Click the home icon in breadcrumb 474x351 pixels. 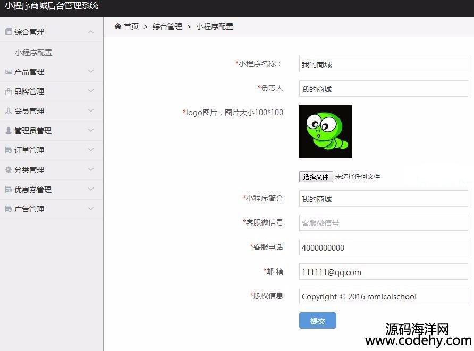(118, 26)
